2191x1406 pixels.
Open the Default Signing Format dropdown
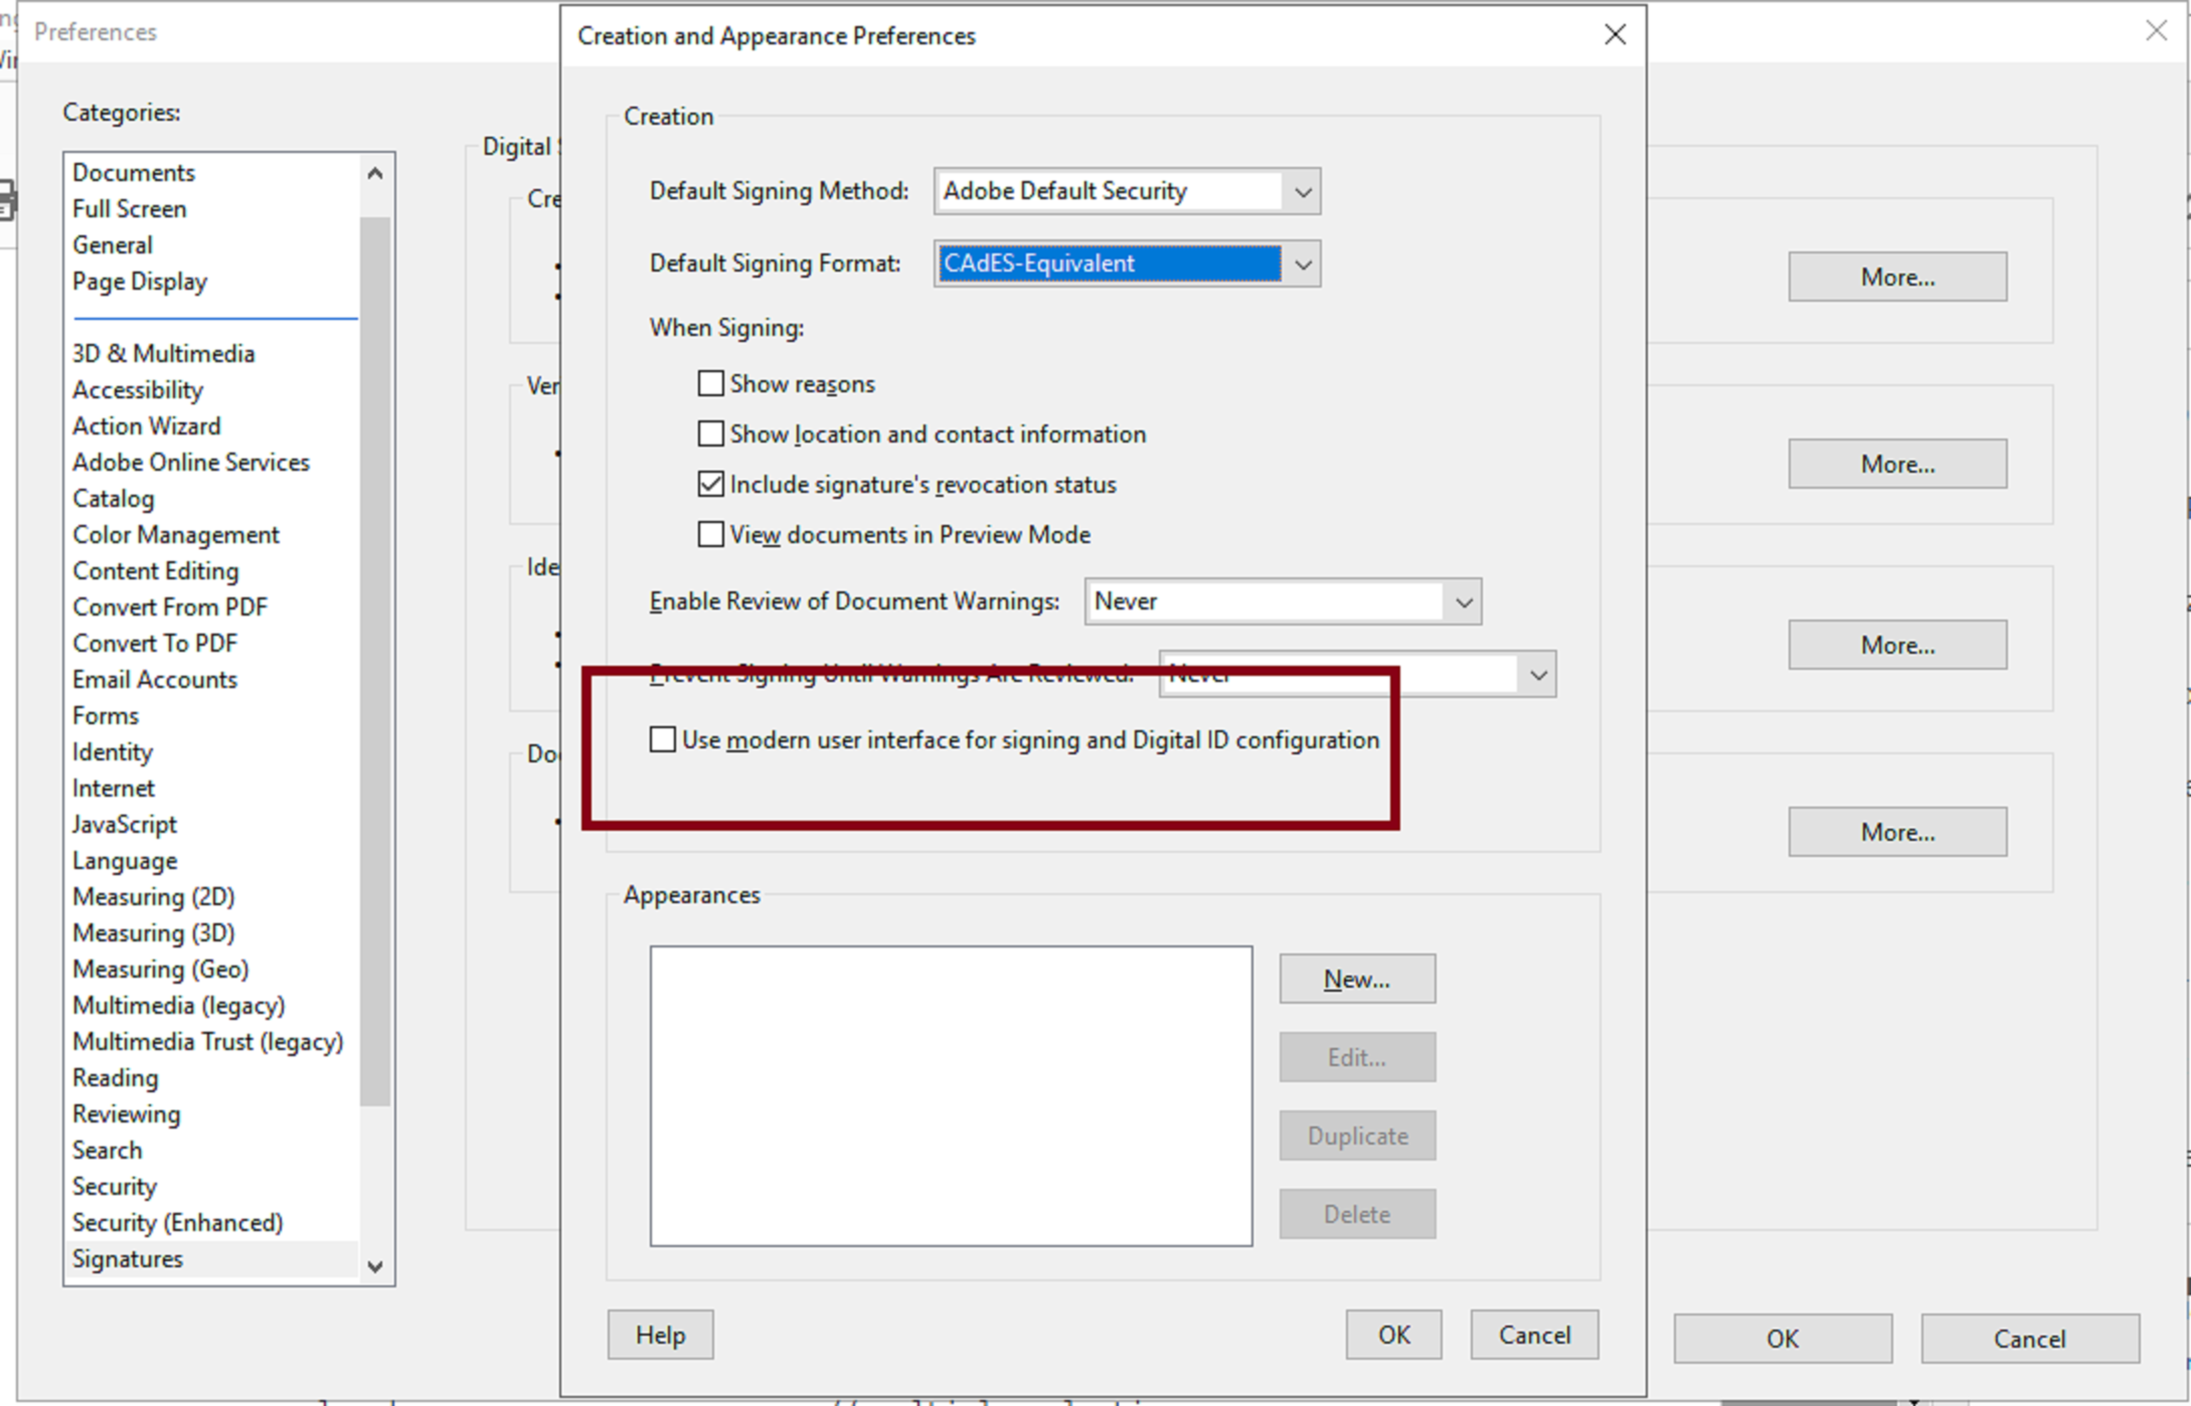click(x=1303, y=264)
